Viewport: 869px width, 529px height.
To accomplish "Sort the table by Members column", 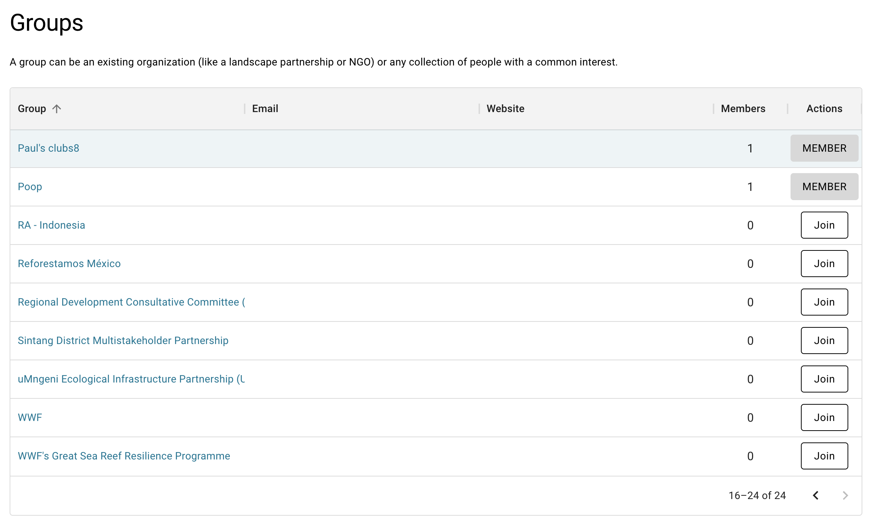I will click(x=742, y=108).
